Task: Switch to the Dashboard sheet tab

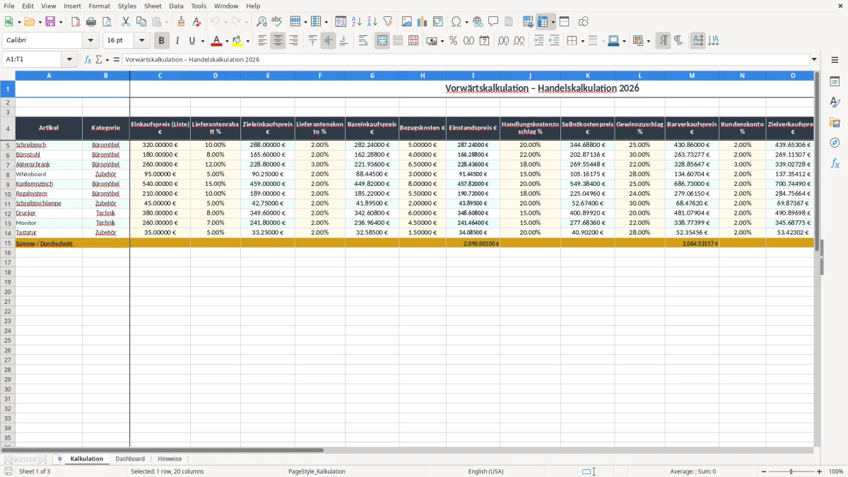Action: pyautogui.click(x=130, y=459)
